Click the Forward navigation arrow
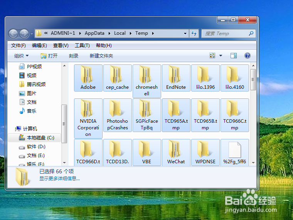The width and height of the screenshot is (293, 220). 24,34
